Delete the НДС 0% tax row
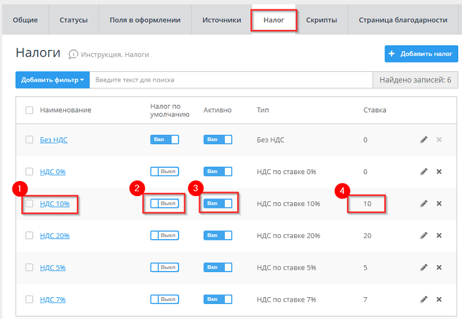The width and height of the screenshot is (462, 319). pyautogui.click(x=439, y=172)
